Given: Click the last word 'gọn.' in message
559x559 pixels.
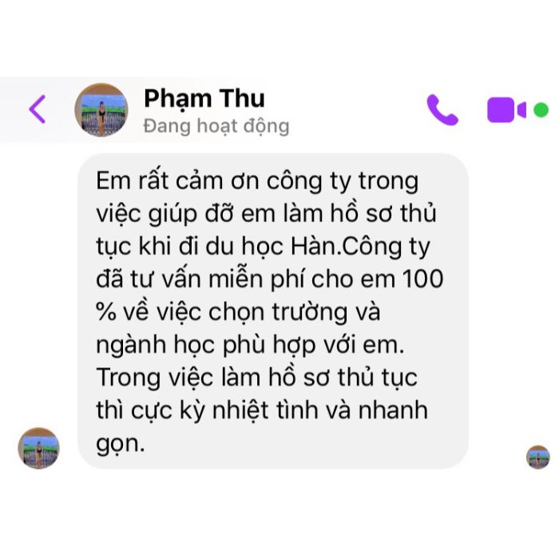Looking at the screenshot, I should [121, 444].
